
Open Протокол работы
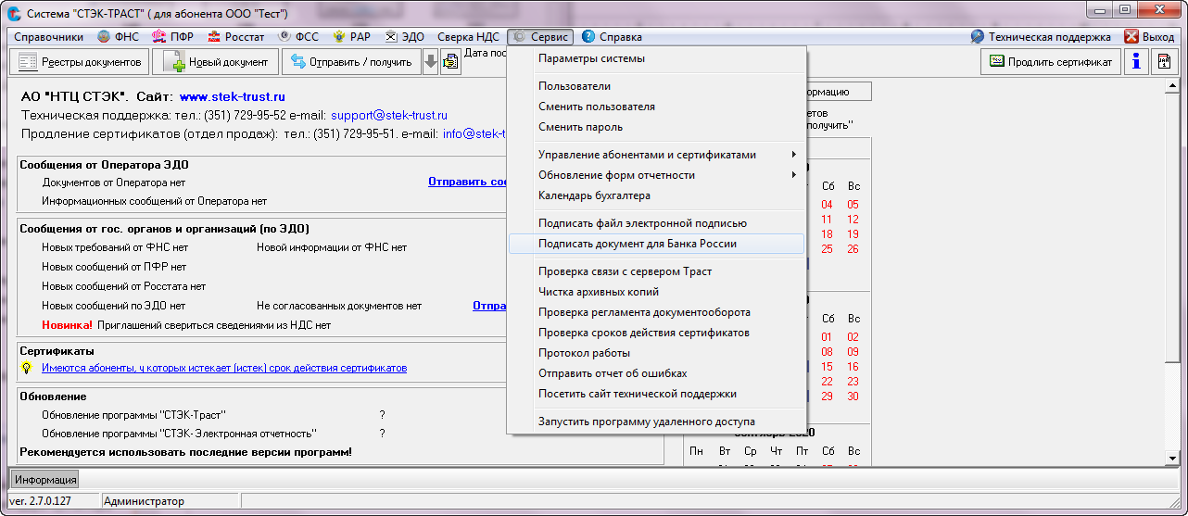[657, 353]
